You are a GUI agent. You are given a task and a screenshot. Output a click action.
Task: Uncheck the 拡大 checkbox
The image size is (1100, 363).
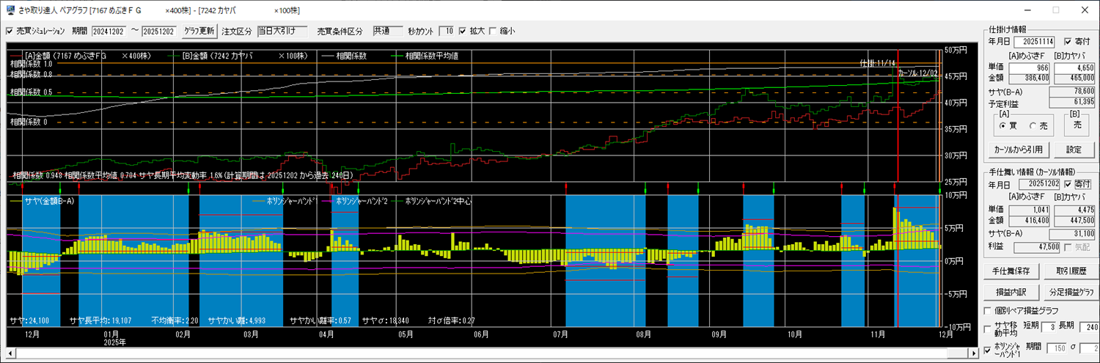462,32
